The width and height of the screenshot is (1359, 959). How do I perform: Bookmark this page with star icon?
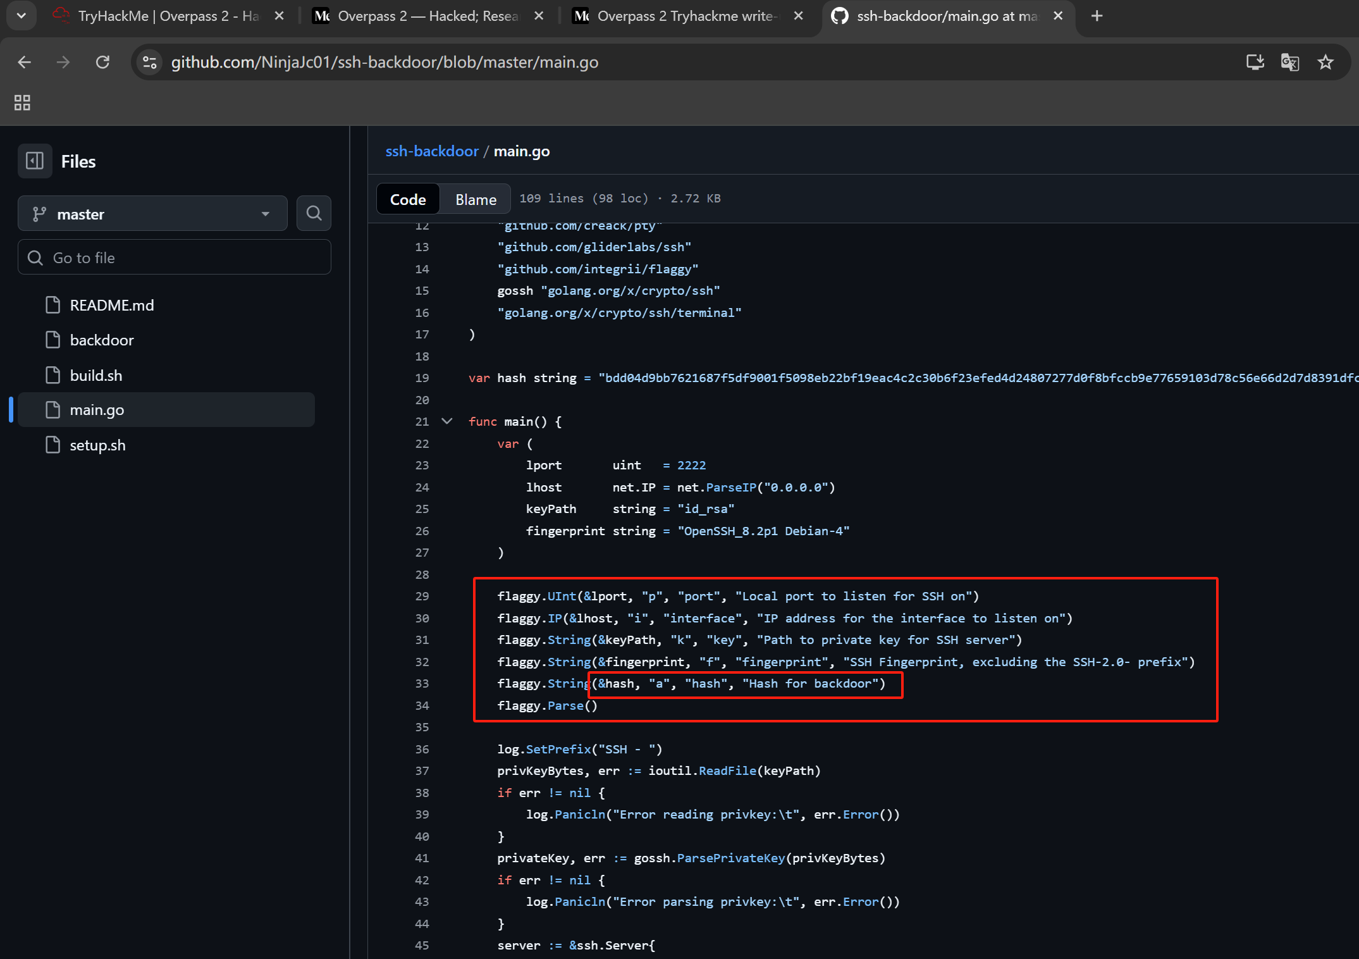[1325, 62]
